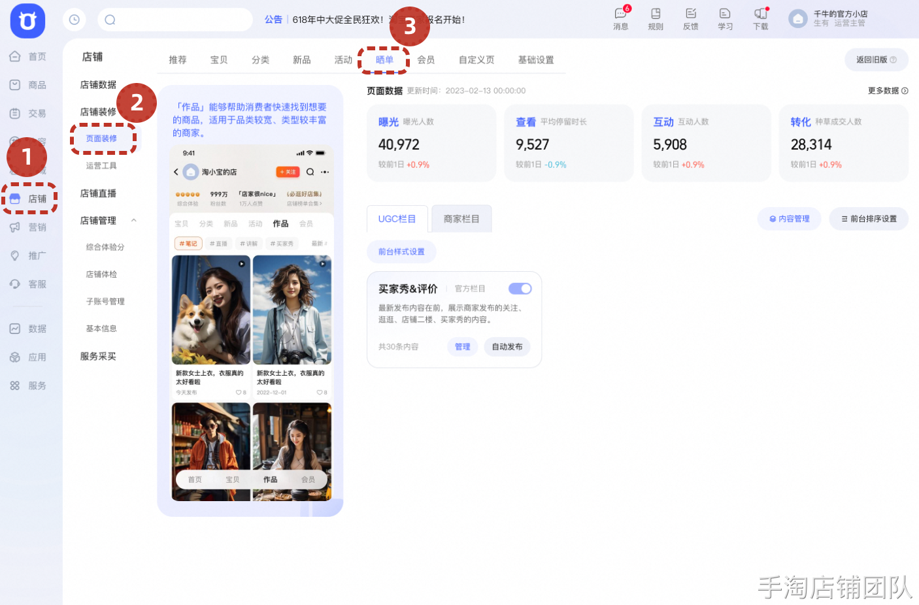This screenshot has height=605, width=919.
Task: Click the search magnifier icon
Action: [x=110, y=20]
